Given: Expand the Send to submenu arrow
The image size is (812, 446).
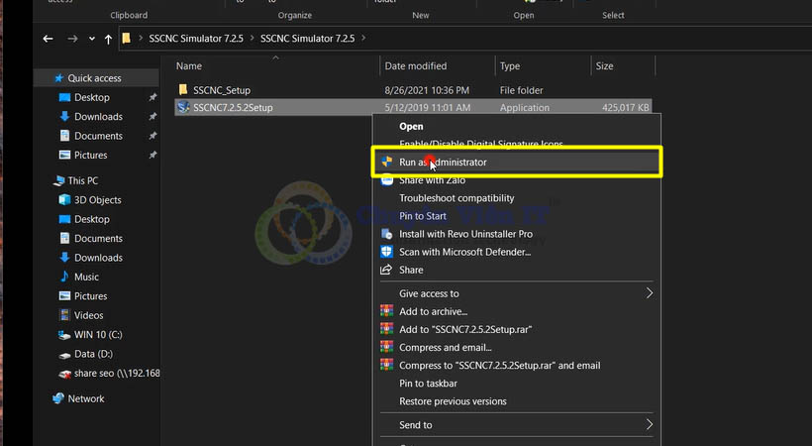Looking at the screenshot, I should pos(649,425).
